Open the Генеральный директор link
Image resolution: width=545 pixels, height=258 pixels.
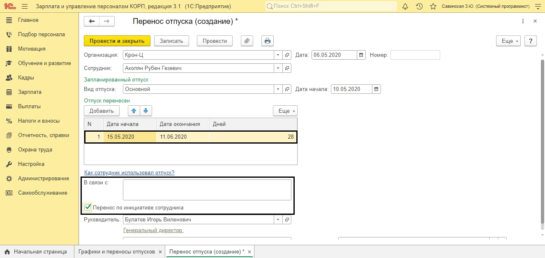pos(153,230)
